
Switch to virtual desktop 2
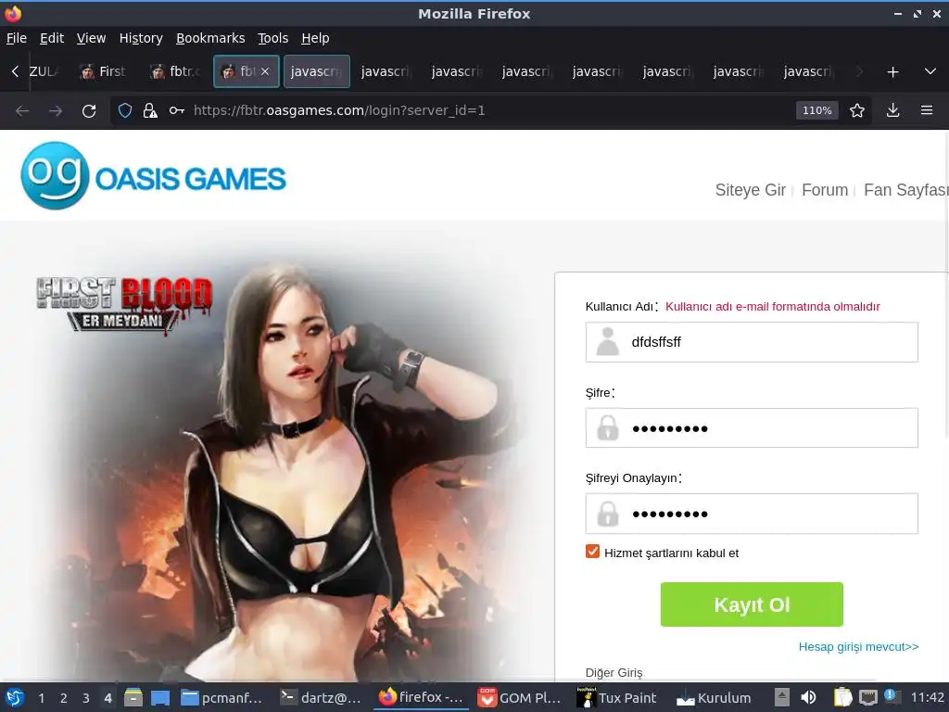click(x=64, y=698)
